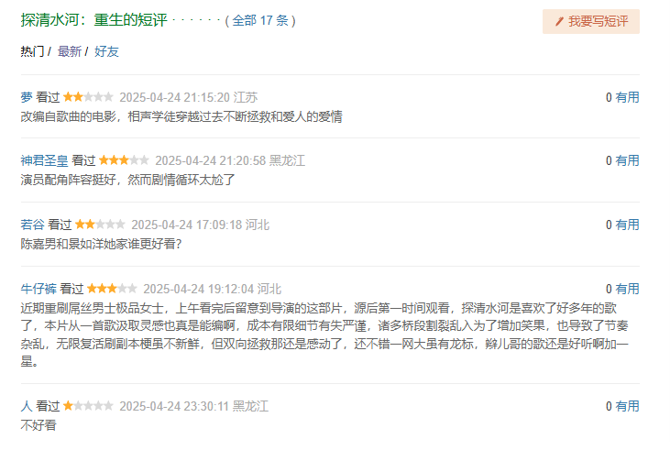Viewport: 670px width, 450px height.
Task: Open all 17 short reviews link
Action: (260, 20)
